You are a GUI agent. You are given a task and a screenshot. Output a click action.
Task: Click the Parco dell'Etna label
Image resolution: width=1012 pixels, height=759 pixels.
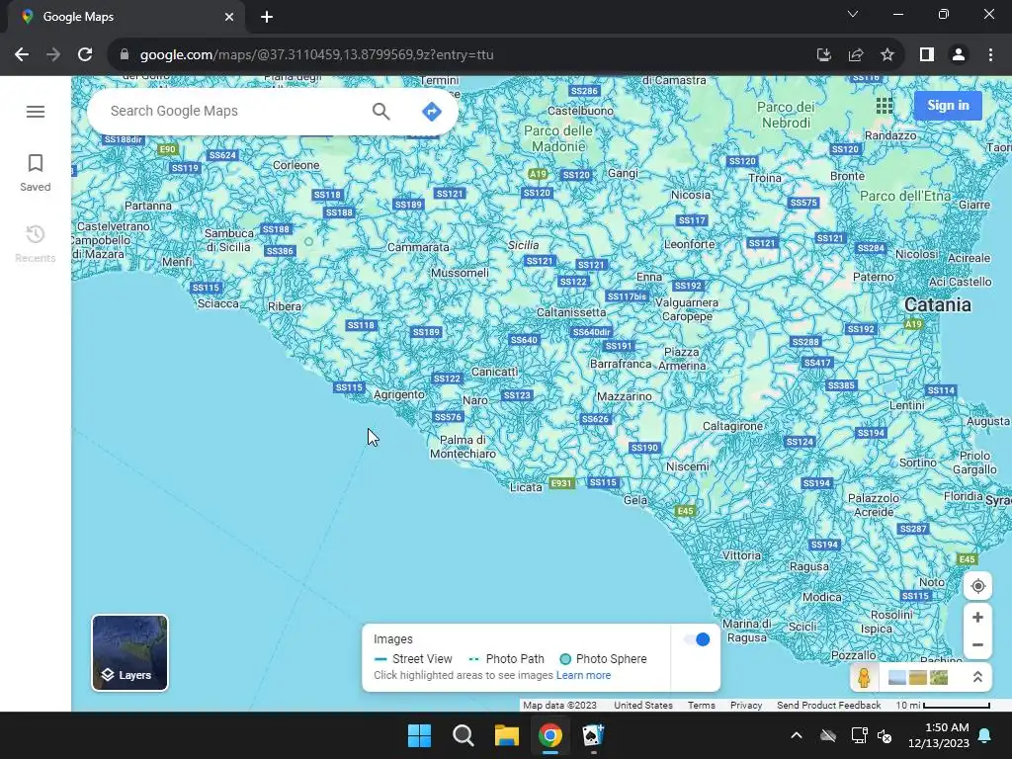click(905, 196)
